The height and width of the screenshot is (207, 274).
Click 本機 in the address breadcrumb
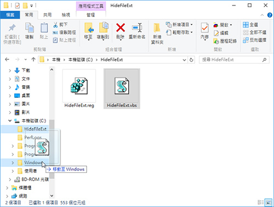[x=56, y=60]
